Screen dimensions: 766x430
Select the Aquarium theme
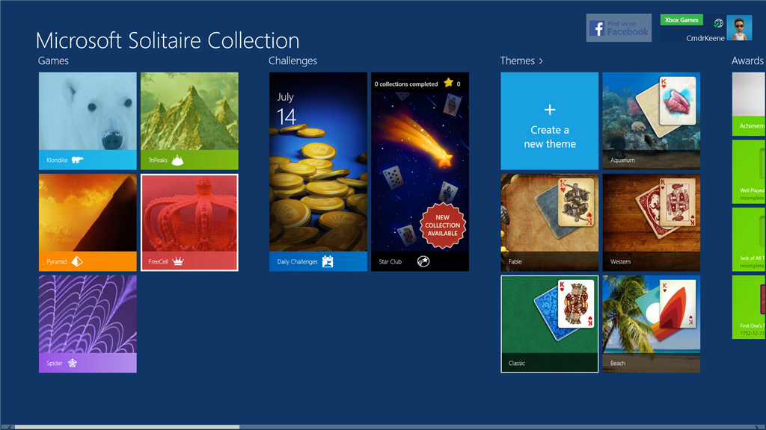pyautogui.click(x=652, y=121)
